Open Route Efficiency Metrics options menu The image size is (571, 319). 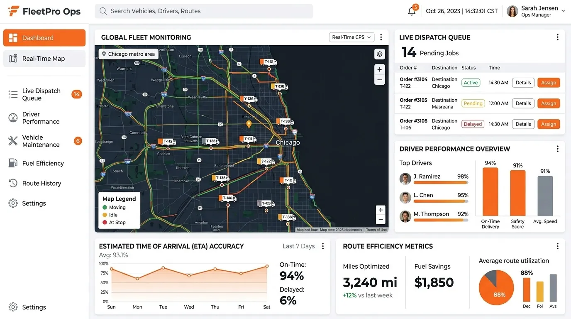point(557,246)
